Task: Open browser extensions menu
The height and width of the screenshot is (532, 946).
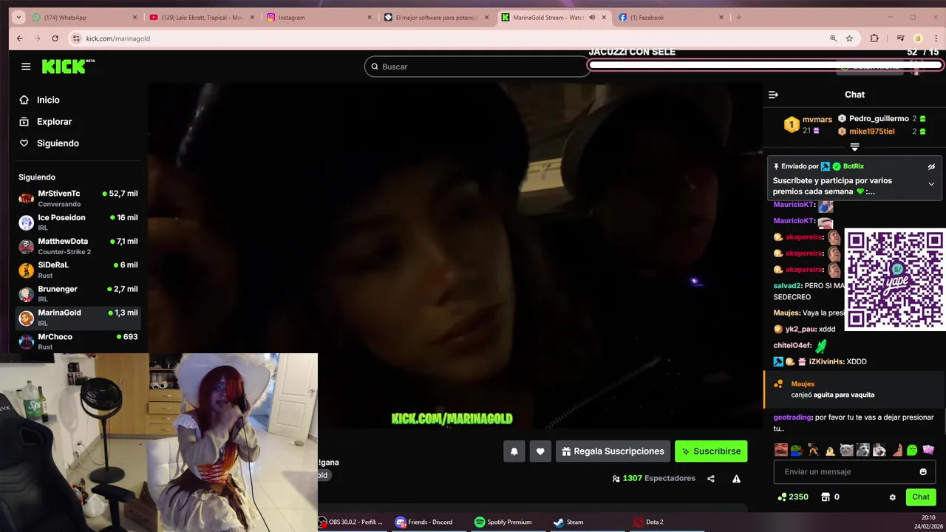Action: 874,38
